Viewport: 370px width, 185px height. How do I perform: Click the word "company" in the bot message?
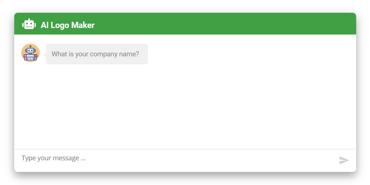pos(104,54)
